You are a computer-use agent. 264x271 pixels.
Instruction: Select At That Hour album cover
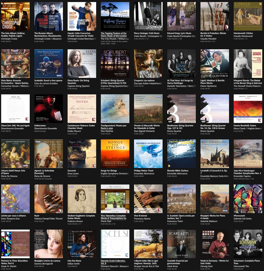[x=182, y=64]
